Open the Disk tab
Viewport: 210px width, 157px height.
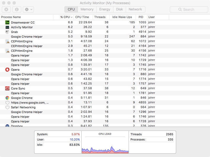coord(119,9)
